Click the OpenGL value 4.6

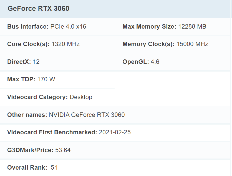155,62
